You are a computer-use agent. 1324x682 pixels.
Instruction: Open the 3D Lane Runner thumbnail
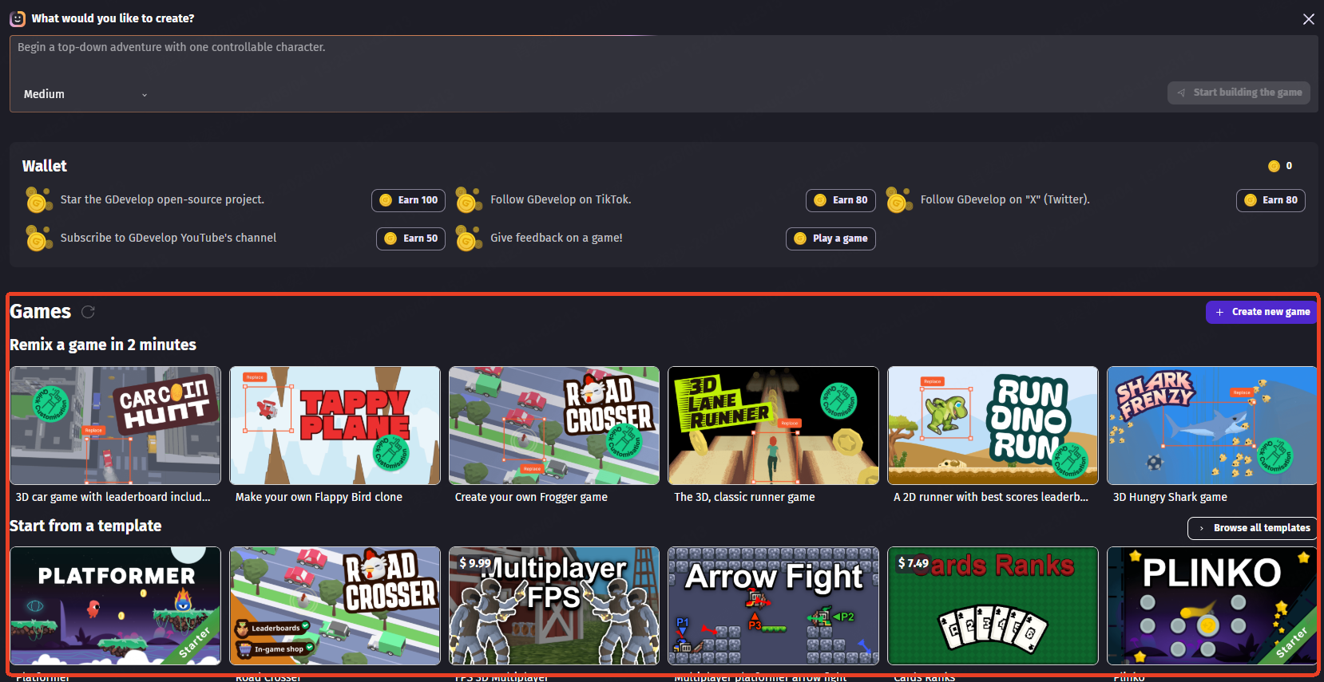pos(774,426)
